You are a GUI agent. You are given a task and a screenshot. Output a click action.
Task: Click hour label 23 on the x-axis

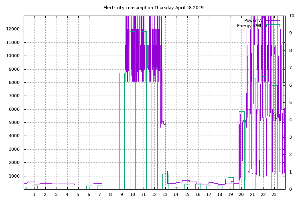tap(274, 194)
